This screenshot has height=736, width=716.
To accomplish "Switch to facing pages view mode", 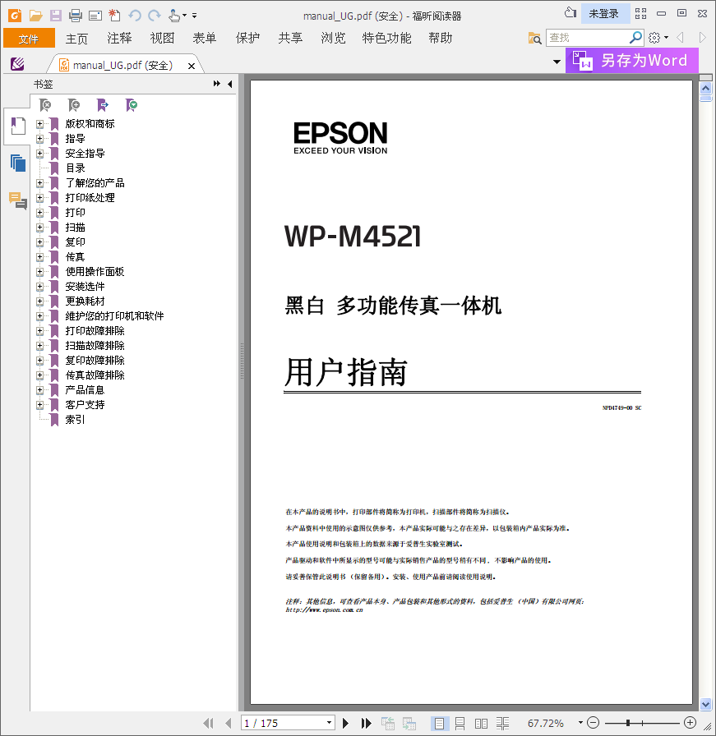I will tap(481, 724).
